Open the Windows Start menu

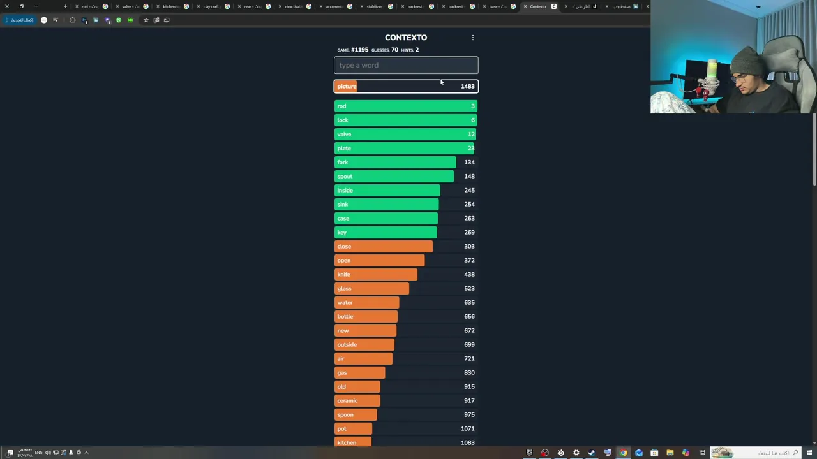tap(809, 453)
